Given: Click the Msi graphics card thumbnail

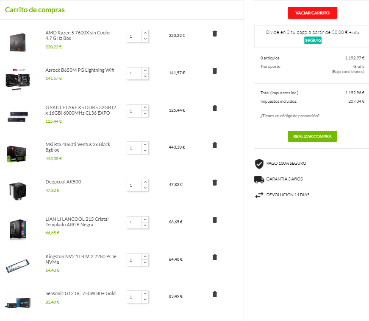Looking at the screenshot, I should click(17, 154).
